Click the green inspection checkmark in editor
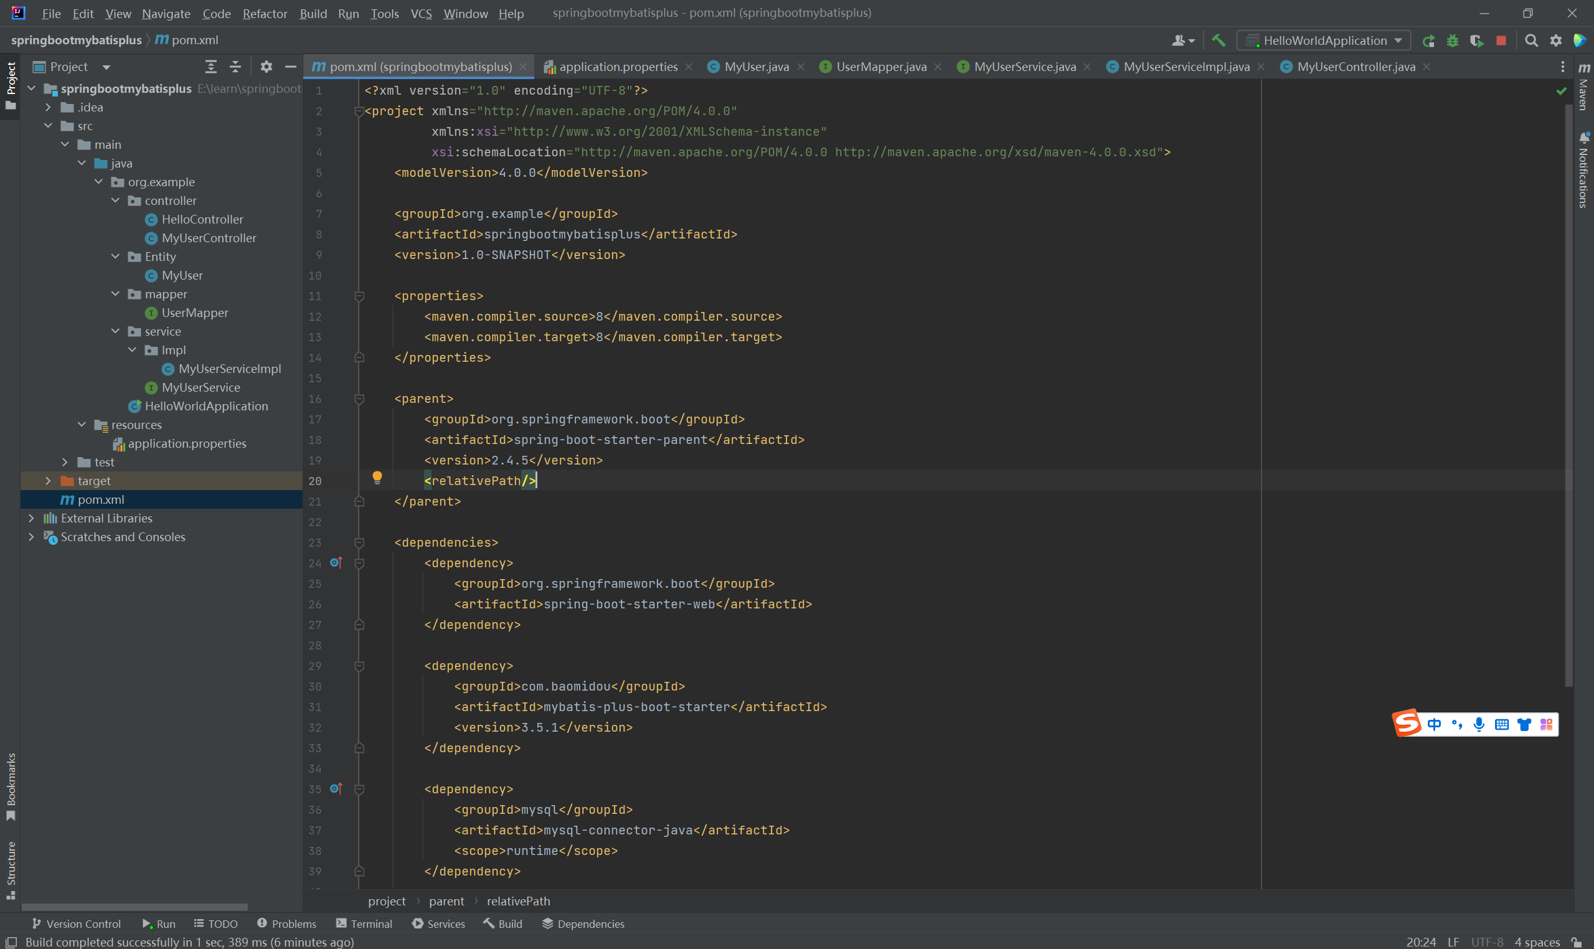The image size is (1594, 949). tap(1562, 91)
